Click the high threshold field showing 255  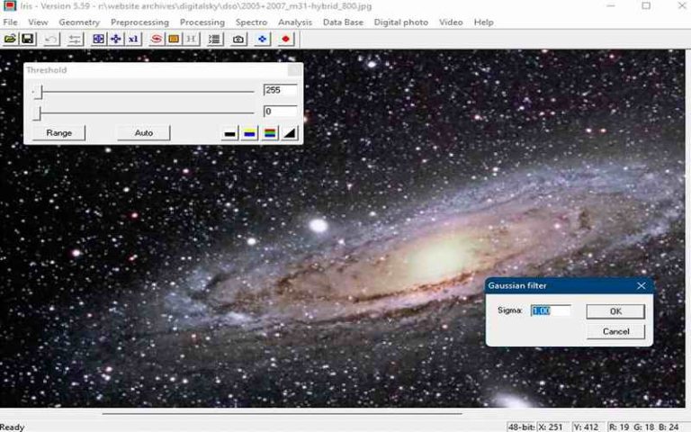(281, 90)
